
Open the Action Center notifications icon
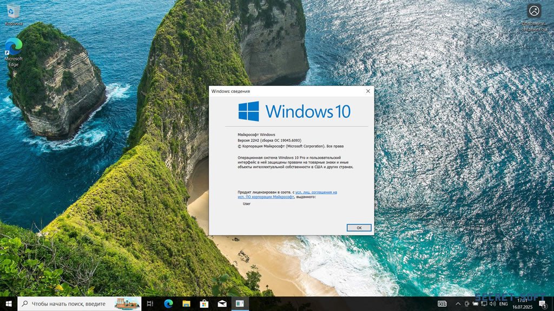(543, 303)
